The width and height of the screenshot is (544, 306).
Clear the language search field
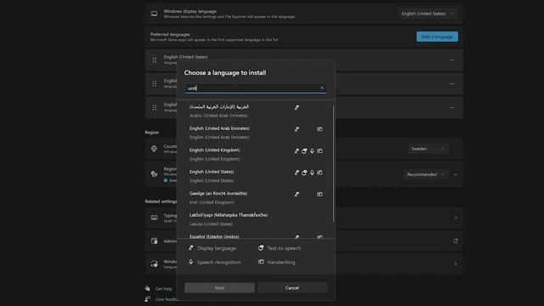(321, 88)
